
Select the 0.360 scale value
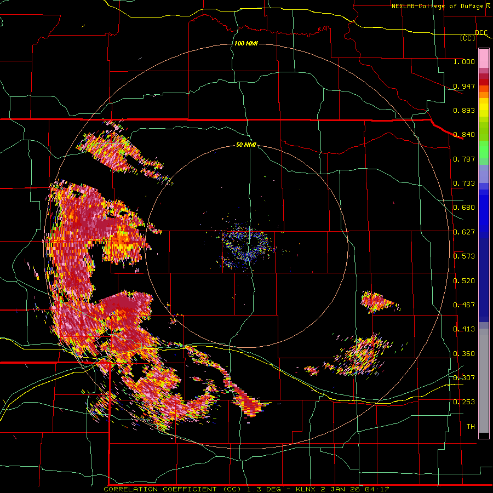(x=464, y=354)
